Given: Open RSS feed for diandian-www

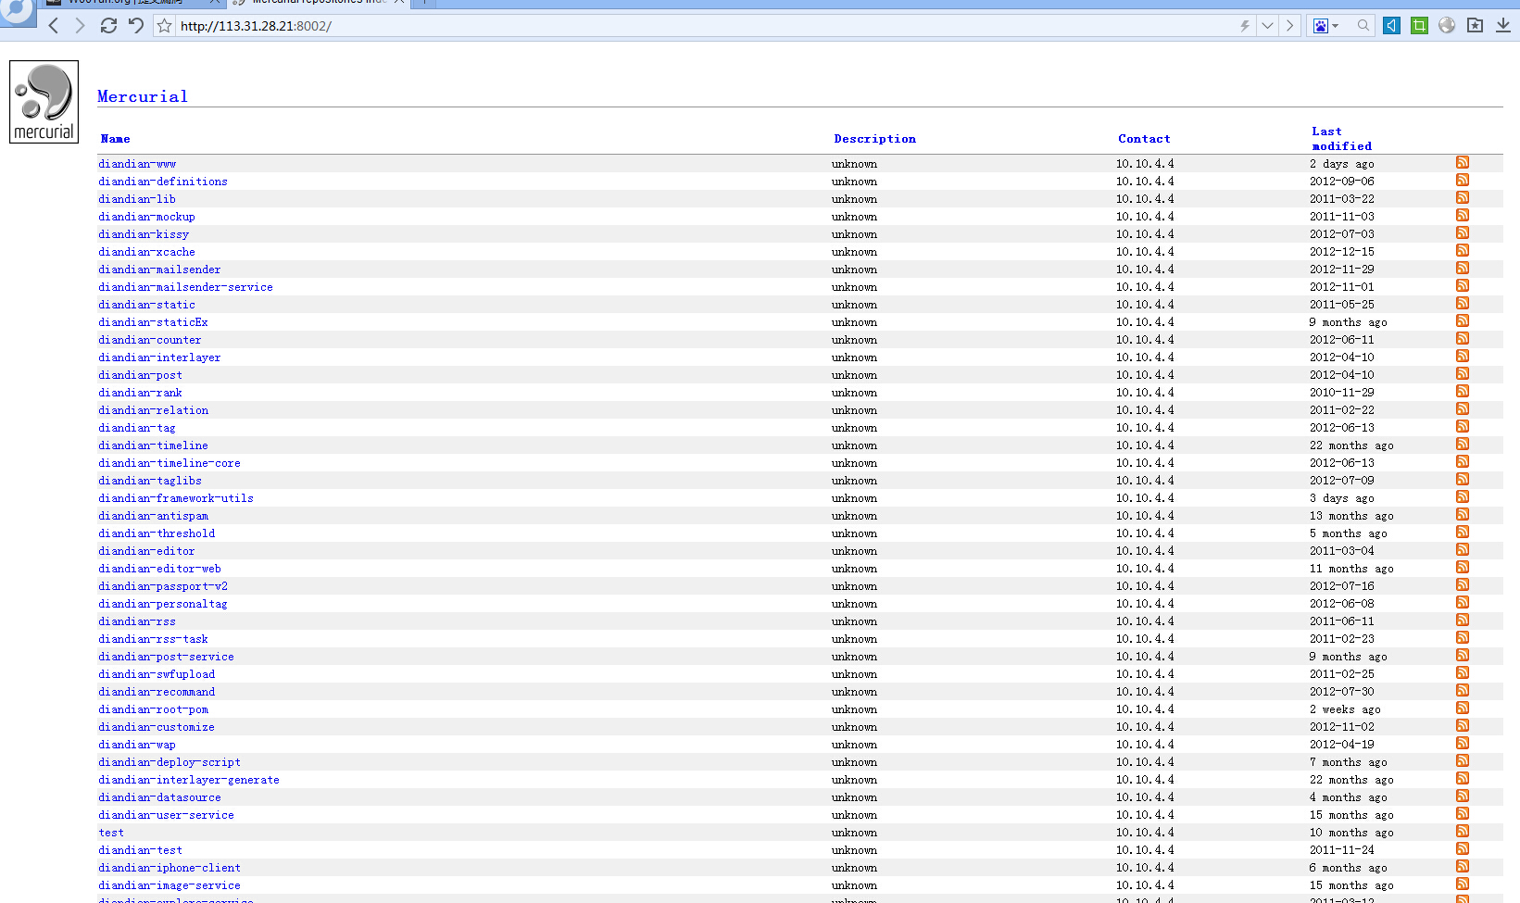Looking at the screenshot, I should click(x=1463, y=162).
